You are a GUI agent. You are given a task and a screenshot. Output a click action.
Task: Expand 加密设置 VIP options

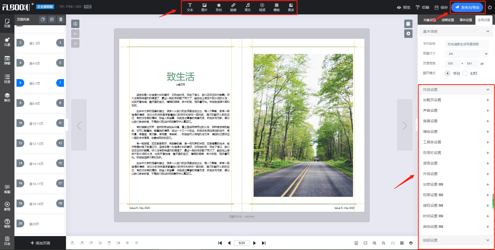(x=488, y=185)
